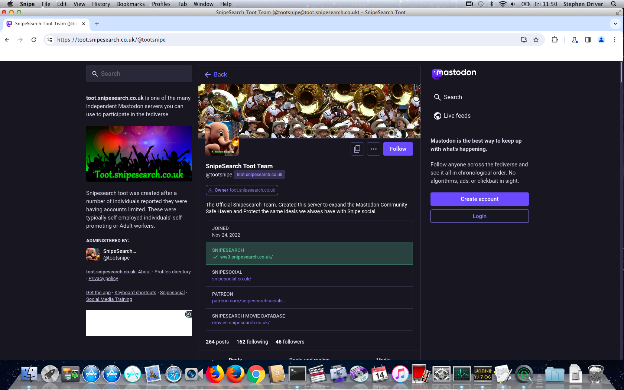The height and width of the screenshot is (390, 624).
Task: Open the Tab menu
Action: click(x=182, y=4)
